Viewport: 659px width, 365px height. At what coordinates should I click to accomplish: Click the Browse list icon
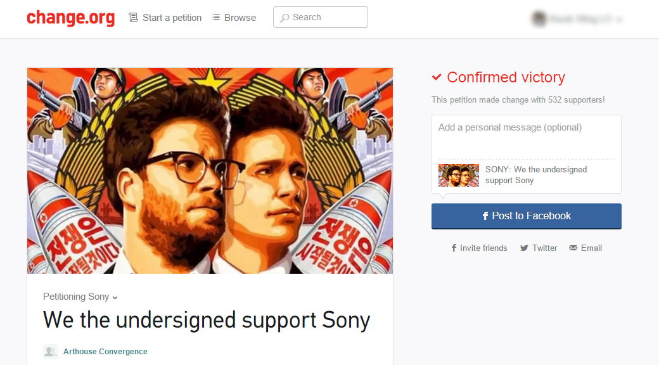point(216,17)
